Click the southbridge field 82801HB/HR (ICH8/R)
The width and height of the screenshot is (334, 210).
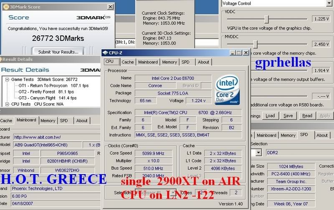click(x=68, y=161)
